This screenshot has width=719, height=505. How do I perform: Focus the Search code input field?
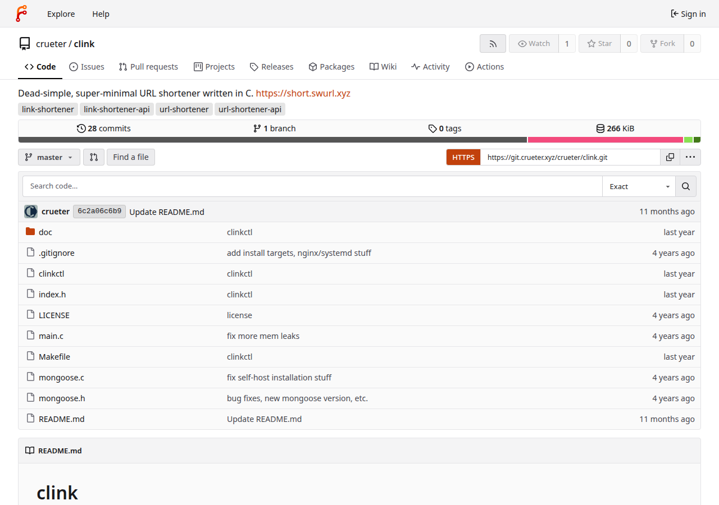pos(312,186)
